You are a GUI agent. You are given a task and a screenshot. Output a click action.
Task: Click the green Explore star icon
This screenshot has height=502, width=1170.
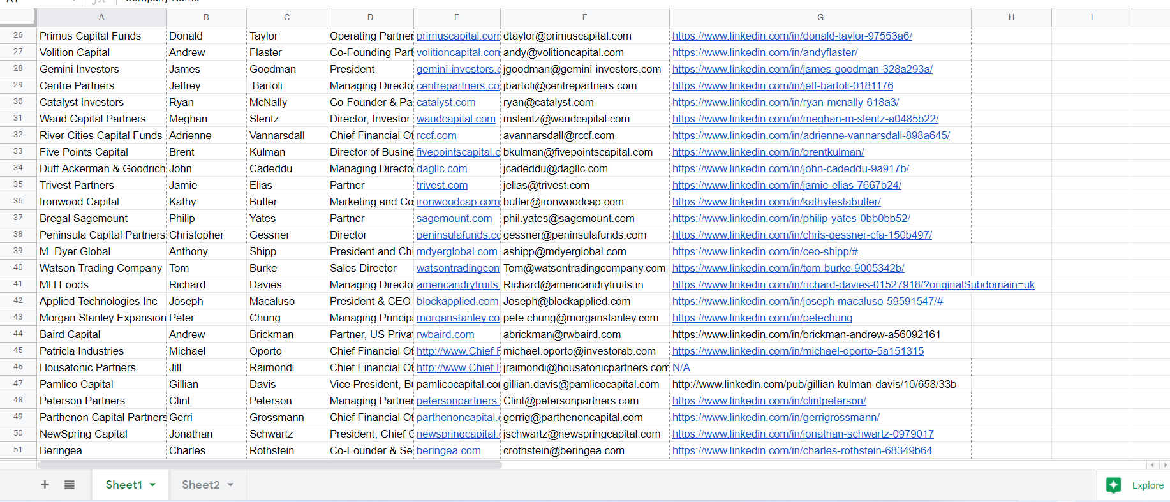pyautogui.click(x=1113, y=485)
